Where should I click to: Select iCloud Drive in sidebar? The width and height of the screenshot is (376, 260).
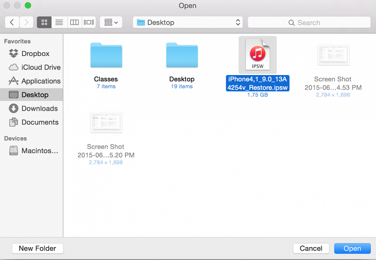(40, 67)
